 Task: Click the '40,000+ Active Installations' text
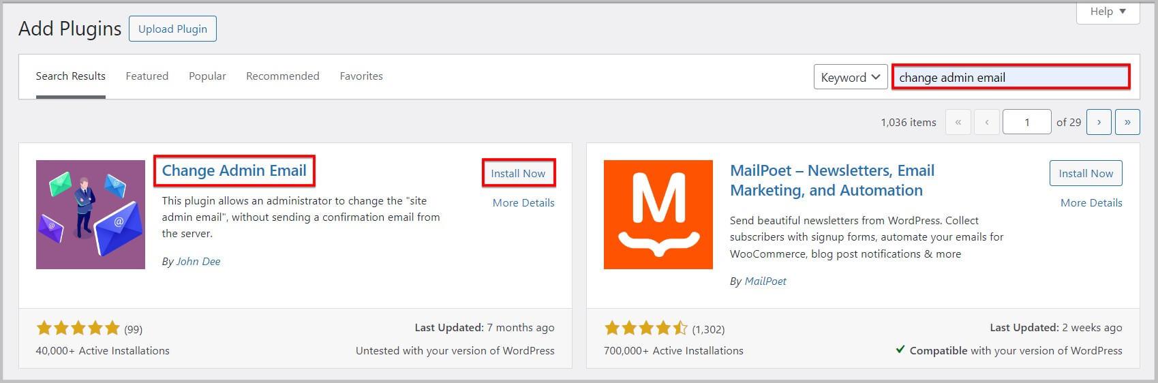[103, 351]
